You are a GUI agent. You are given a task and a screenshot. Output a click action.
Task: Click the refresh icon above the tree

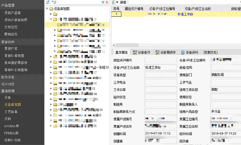(x=48, y=2)
